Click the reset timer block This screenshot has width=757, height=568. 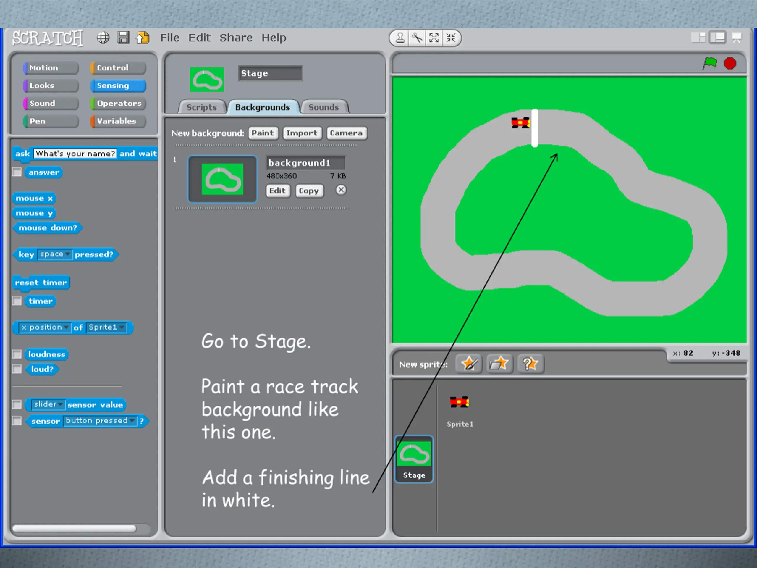(x=41, y=283)
